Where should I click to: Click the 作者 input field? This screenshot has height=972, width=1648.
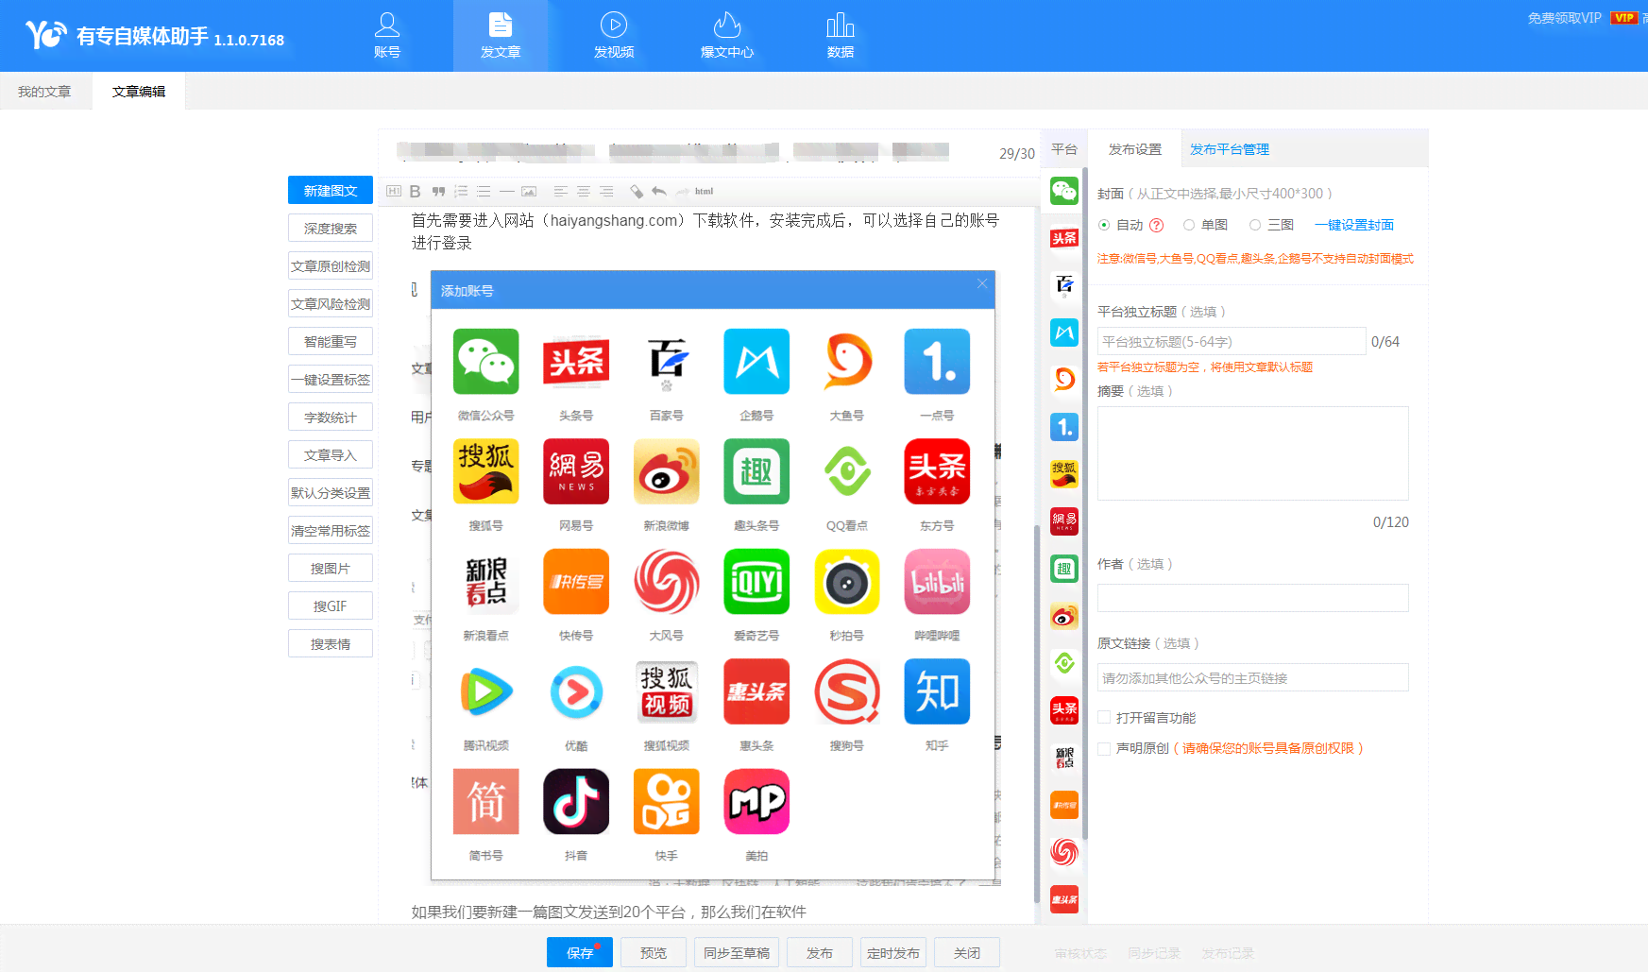click(x=1253, y=598)
